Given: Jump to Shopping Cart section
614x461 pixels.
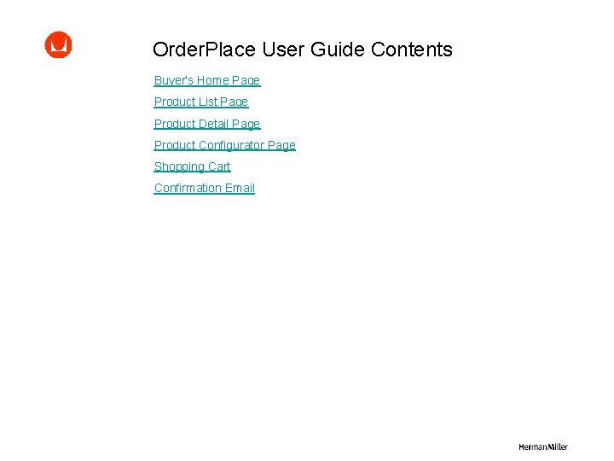Looking at the screenshot, I should click(x=192, y=166).
